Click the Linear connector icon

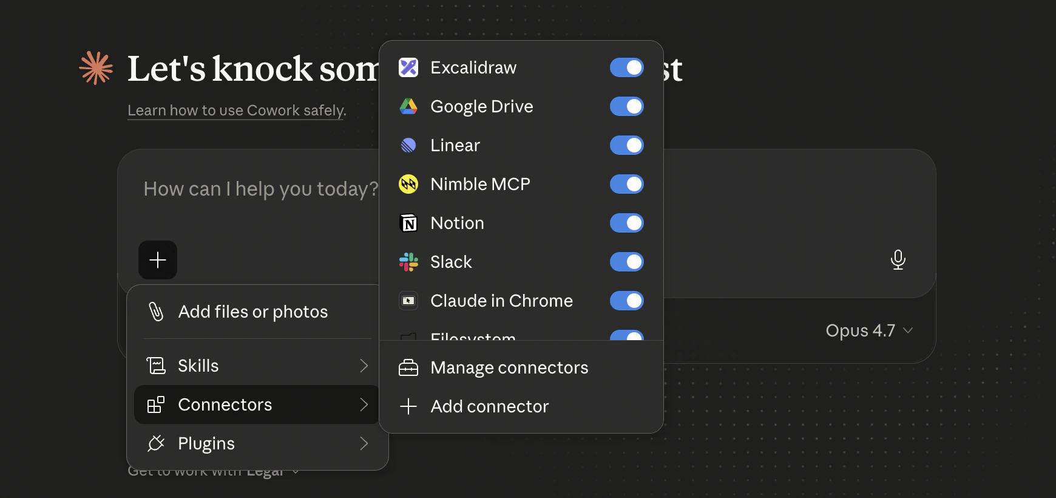click(408, 145)
